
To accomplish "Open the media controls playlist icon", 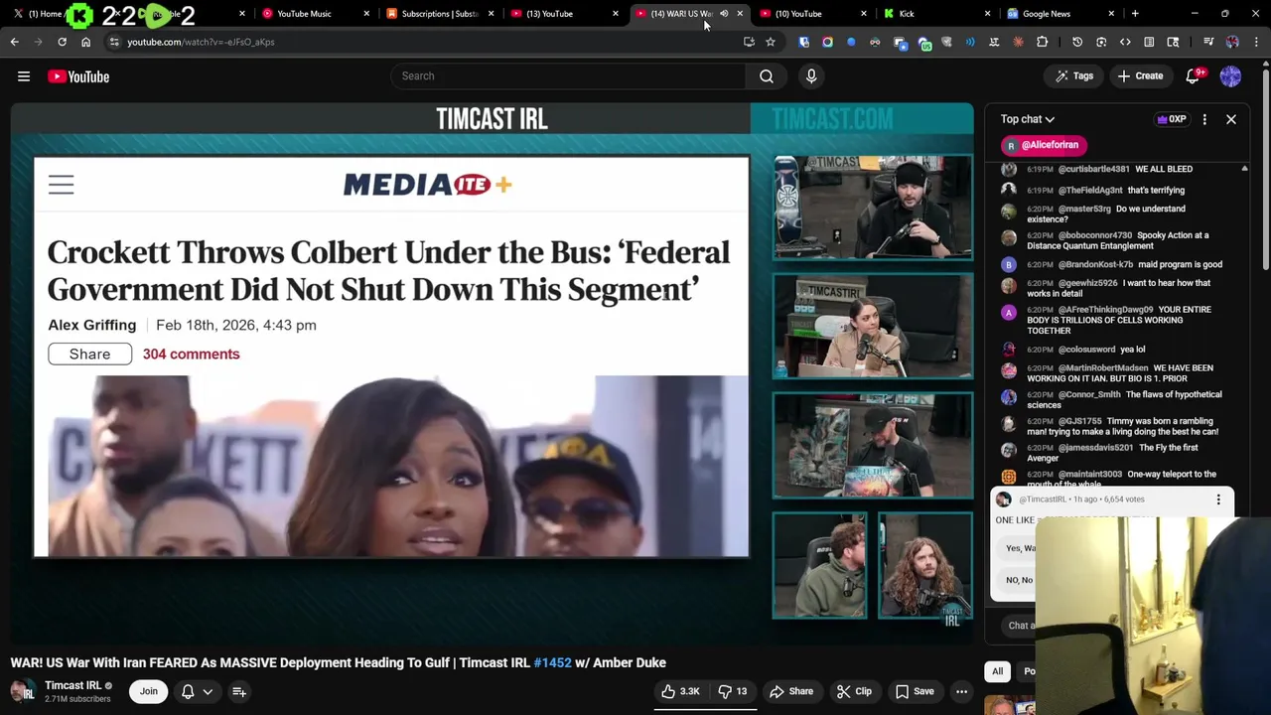I will 1208,42.
